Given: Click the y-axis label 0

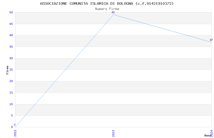Looking at the screenshot, I should (12, 127).
